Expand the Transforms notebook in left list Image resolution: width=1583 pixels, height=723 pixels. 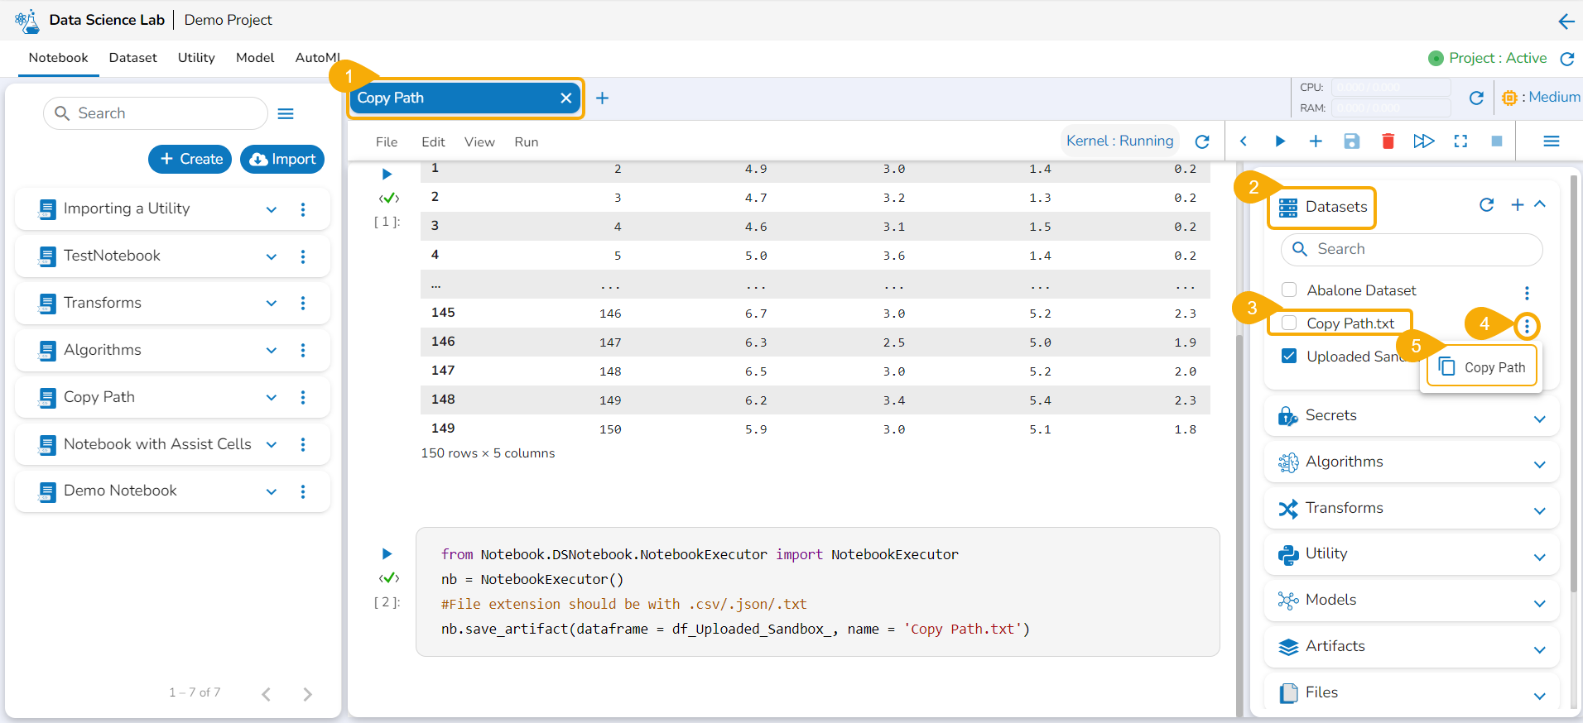(x=271, y=304)
